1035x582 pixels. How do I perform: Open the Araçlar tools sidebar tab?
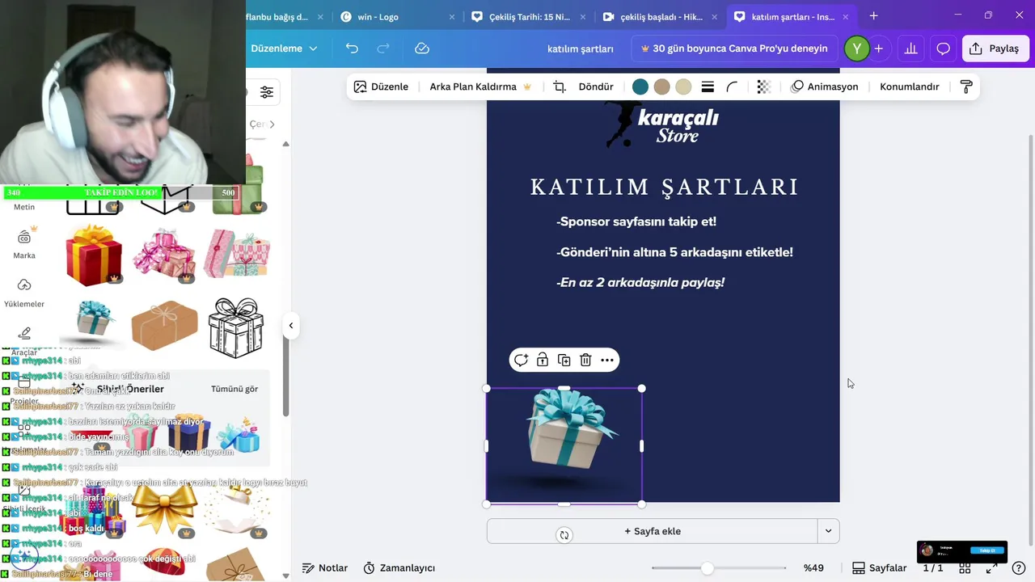point(24,341)
